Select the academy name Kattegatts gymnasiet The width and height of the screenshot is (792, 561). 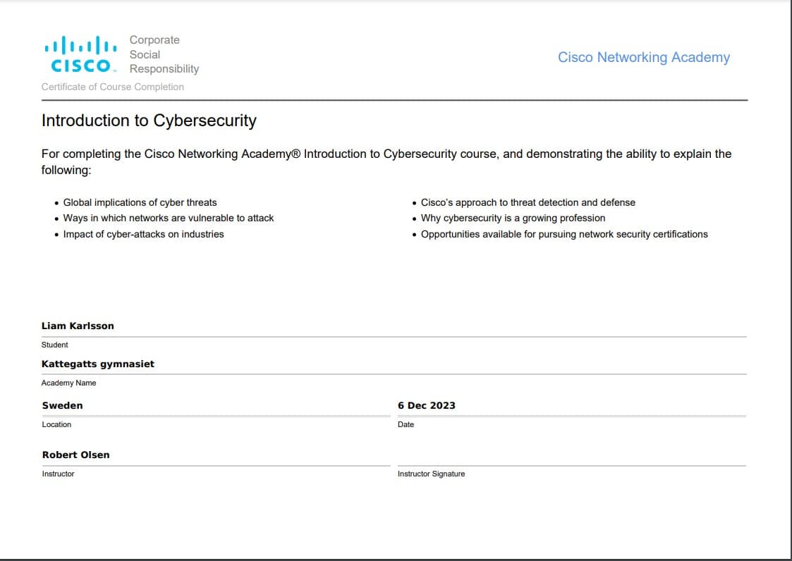pyautogui.click(x=98, y=364)
